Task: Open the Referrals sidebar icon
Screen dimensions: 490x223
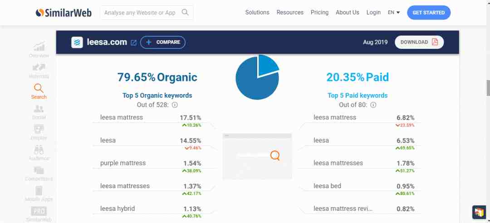Action: [39, 67]
